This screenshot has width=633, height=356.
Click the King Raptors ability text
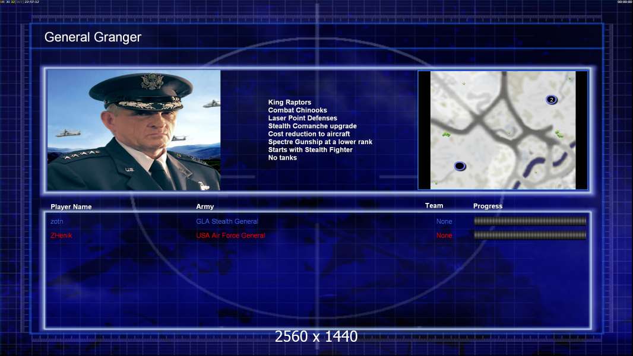click(x=289, y=103)
